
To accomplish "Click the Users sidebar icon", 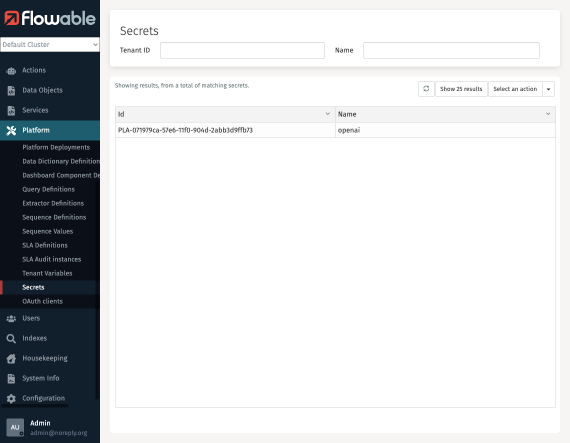I will click(12, 318).
